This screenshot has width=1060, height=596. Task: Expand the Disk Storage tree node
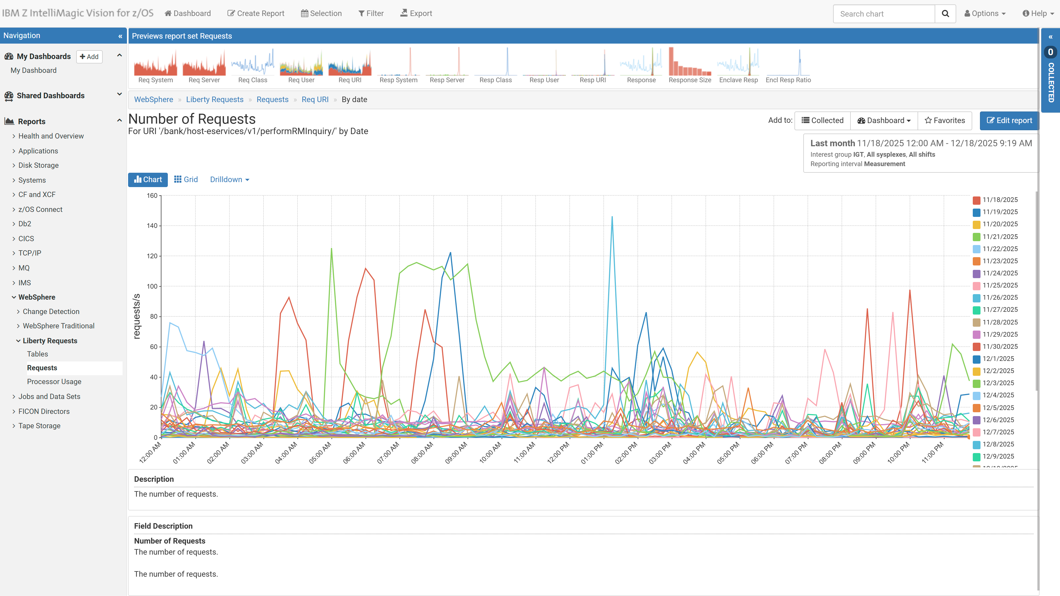[x=14, y=165]
